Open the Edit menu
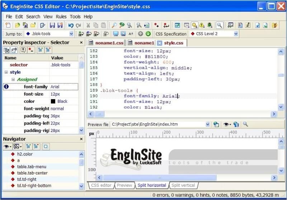 [19, 16]
